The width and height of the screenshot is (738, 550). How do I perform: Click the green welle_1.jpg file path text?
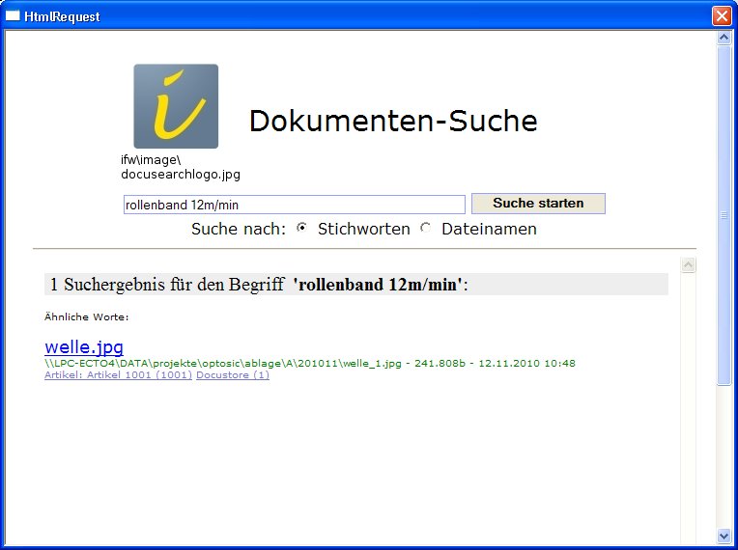(309, 363)
